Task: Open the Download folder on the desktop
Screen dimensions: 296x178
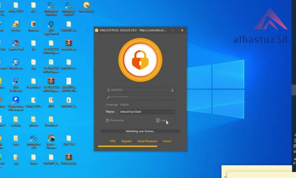Action: click(x=51, y=121)
